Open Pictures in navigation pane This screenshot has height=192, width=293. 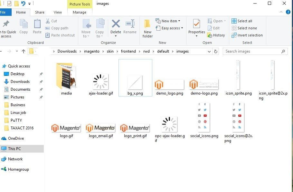[17, 97]
